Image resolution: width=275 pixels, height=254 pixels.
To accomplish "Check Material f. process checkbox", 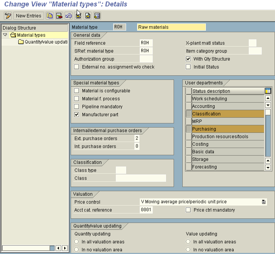I will (76, 98).
